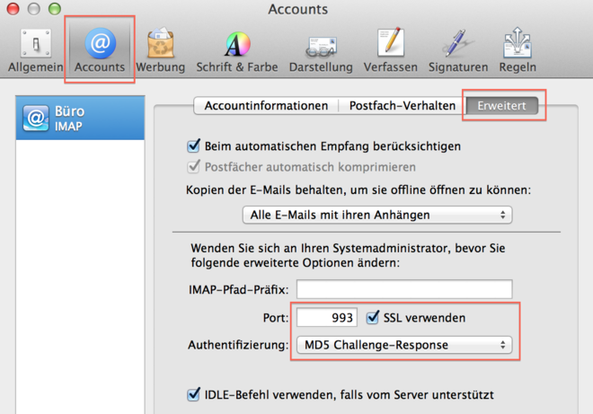Toggle Beim automatischen Empfang berücksichtigen checkbox
The width and height of the screenshot is (593, 414).
[194, 146]
